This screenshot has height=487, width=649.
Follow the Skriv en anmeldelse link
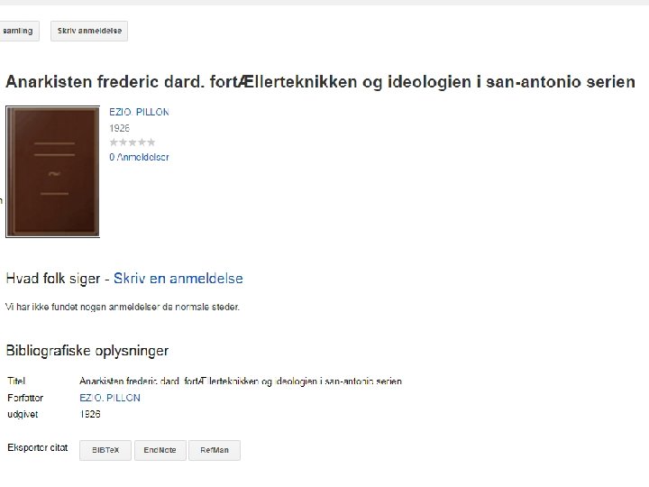click(x=178, y=279)
